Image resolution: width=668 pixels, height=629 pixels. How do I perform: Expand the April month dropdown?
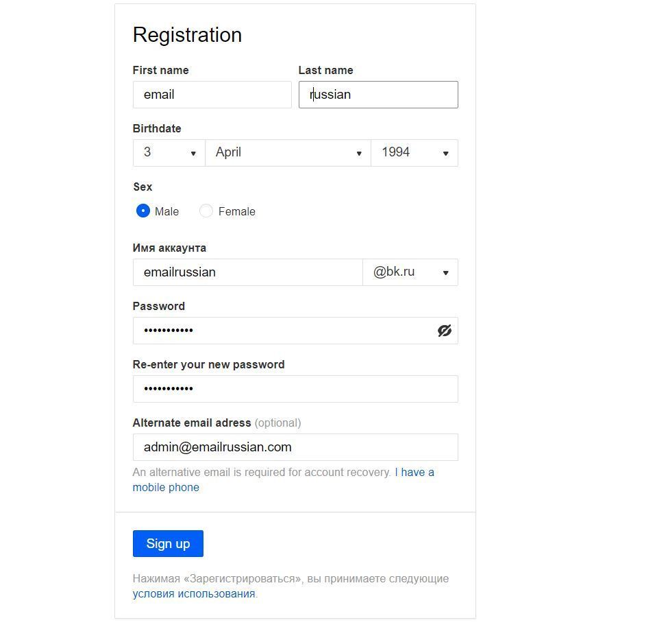tap(288, 153)
